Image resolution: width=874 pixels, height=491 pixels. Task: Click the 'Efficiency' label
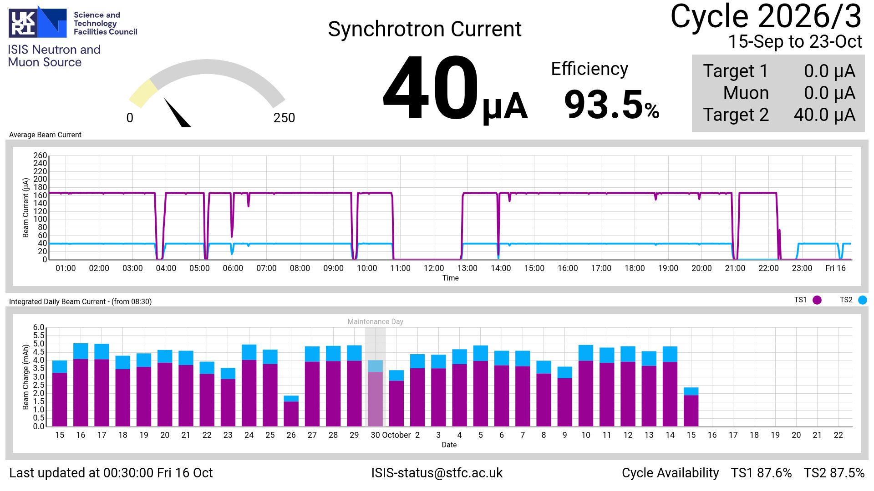tap(589, 69)
